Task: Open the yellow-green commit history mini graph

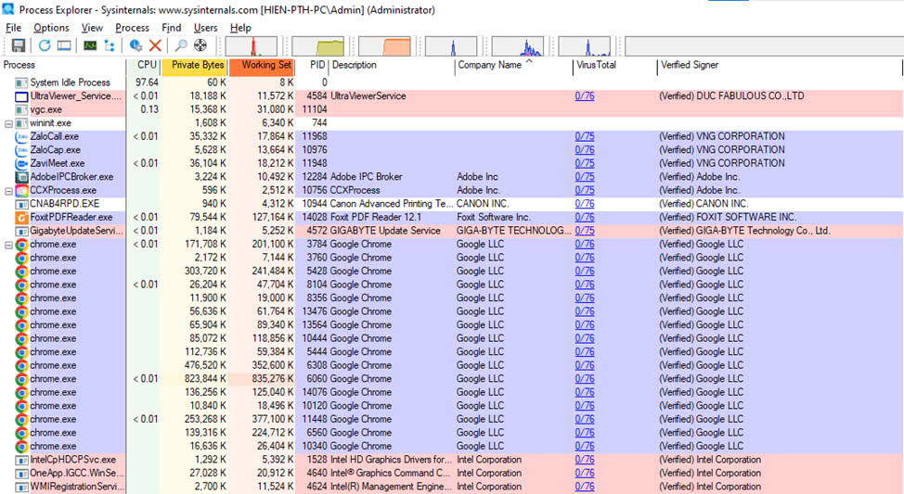Action: point(317,46)
